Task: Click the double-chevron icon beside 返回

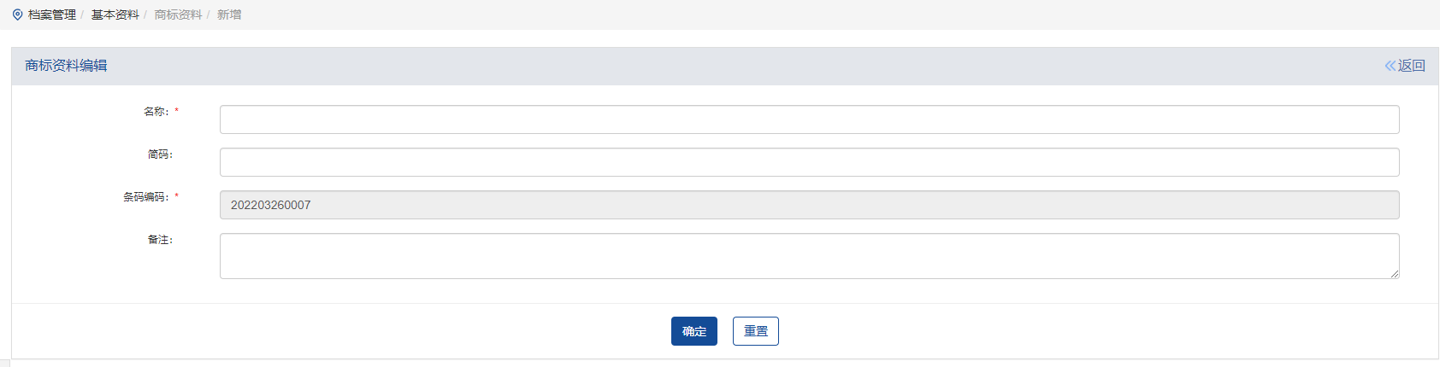Action: (1390, 66)
